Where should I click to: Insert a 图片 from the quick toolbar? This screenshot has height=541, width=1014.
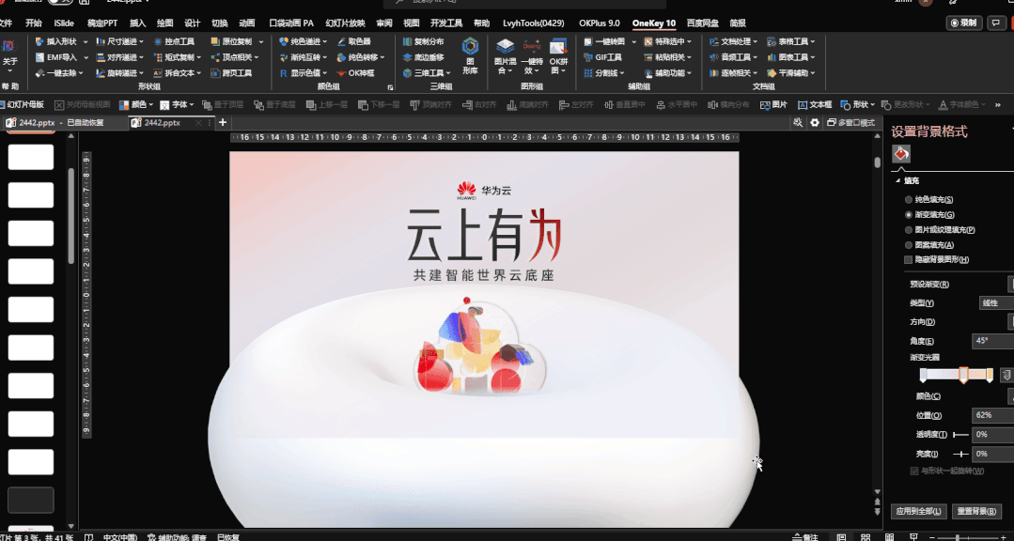coord(773,104)
